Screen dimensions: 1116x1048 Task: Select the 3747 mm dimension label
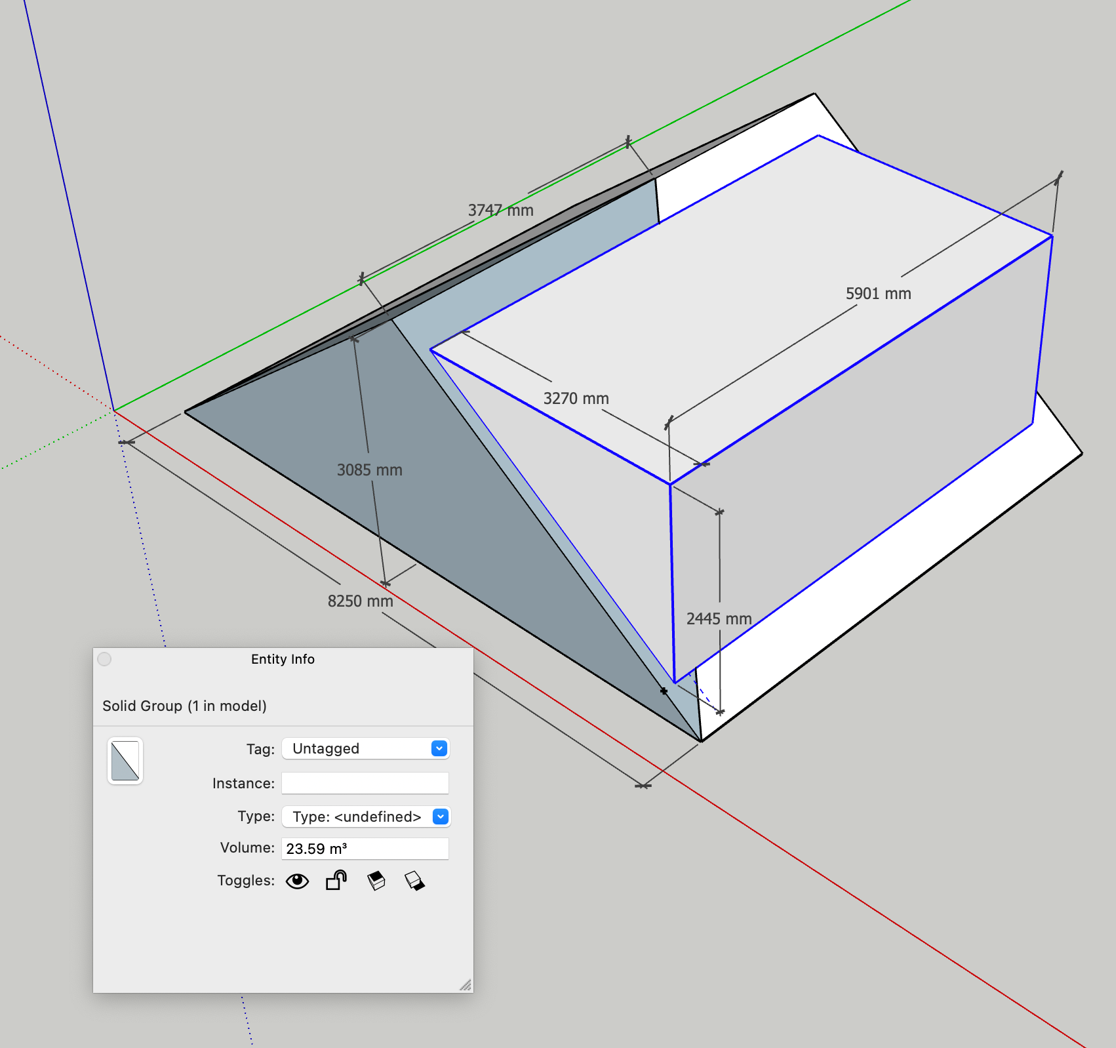pyautogui.click(x=500, y=211)
